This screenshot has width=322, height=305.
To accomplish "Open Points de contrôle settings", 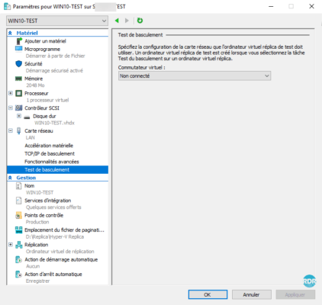I will pos(43,215).
